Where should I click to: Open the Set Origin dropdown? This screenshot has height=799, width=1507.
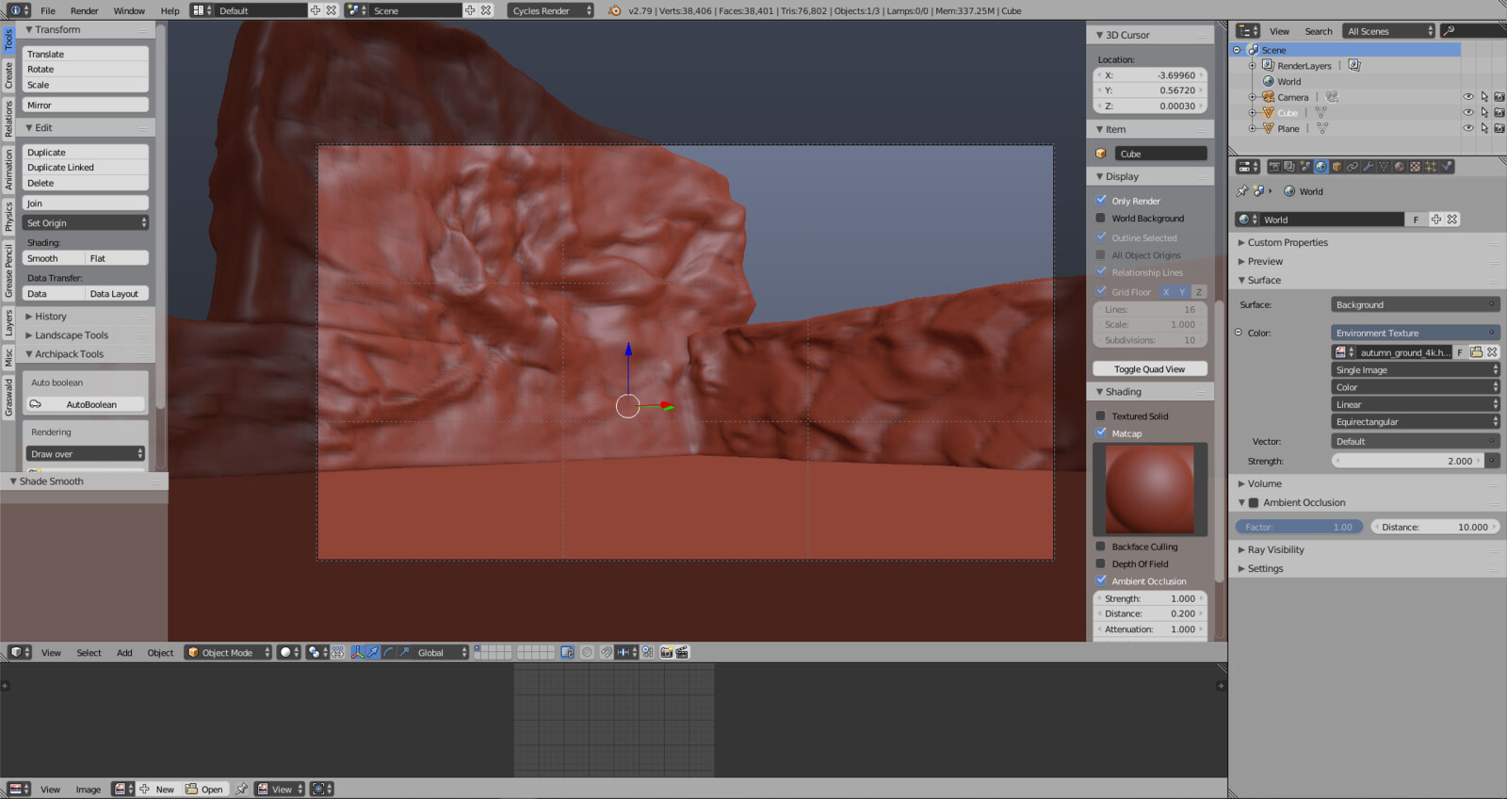pos(86,222)
